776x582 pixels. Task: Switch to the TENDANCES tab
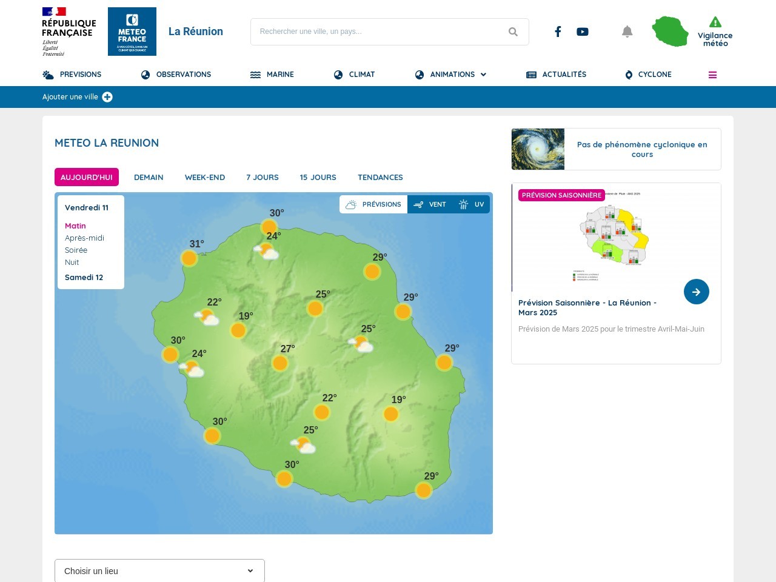[x=380, y=177]
